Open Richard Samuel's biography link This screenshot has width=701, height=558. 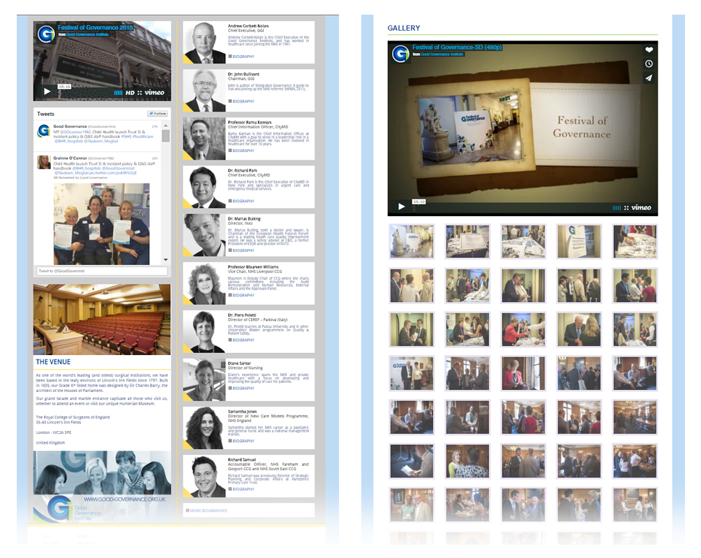click(241, 489)
